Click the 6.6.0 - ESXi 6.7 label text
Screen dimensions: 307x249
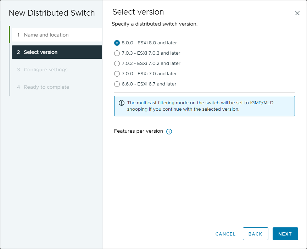coord(149,84)
